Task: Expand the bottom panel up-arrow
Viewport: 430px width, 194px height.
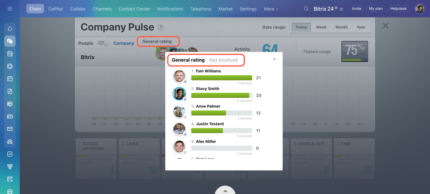Action: pyautogui.click(x=225, y=191)
